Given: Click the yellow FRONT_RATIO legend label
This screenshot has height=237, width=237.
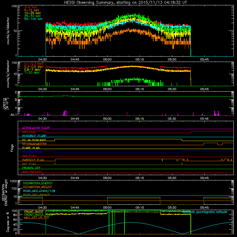Looking at the screenshot, I should 34,212.
